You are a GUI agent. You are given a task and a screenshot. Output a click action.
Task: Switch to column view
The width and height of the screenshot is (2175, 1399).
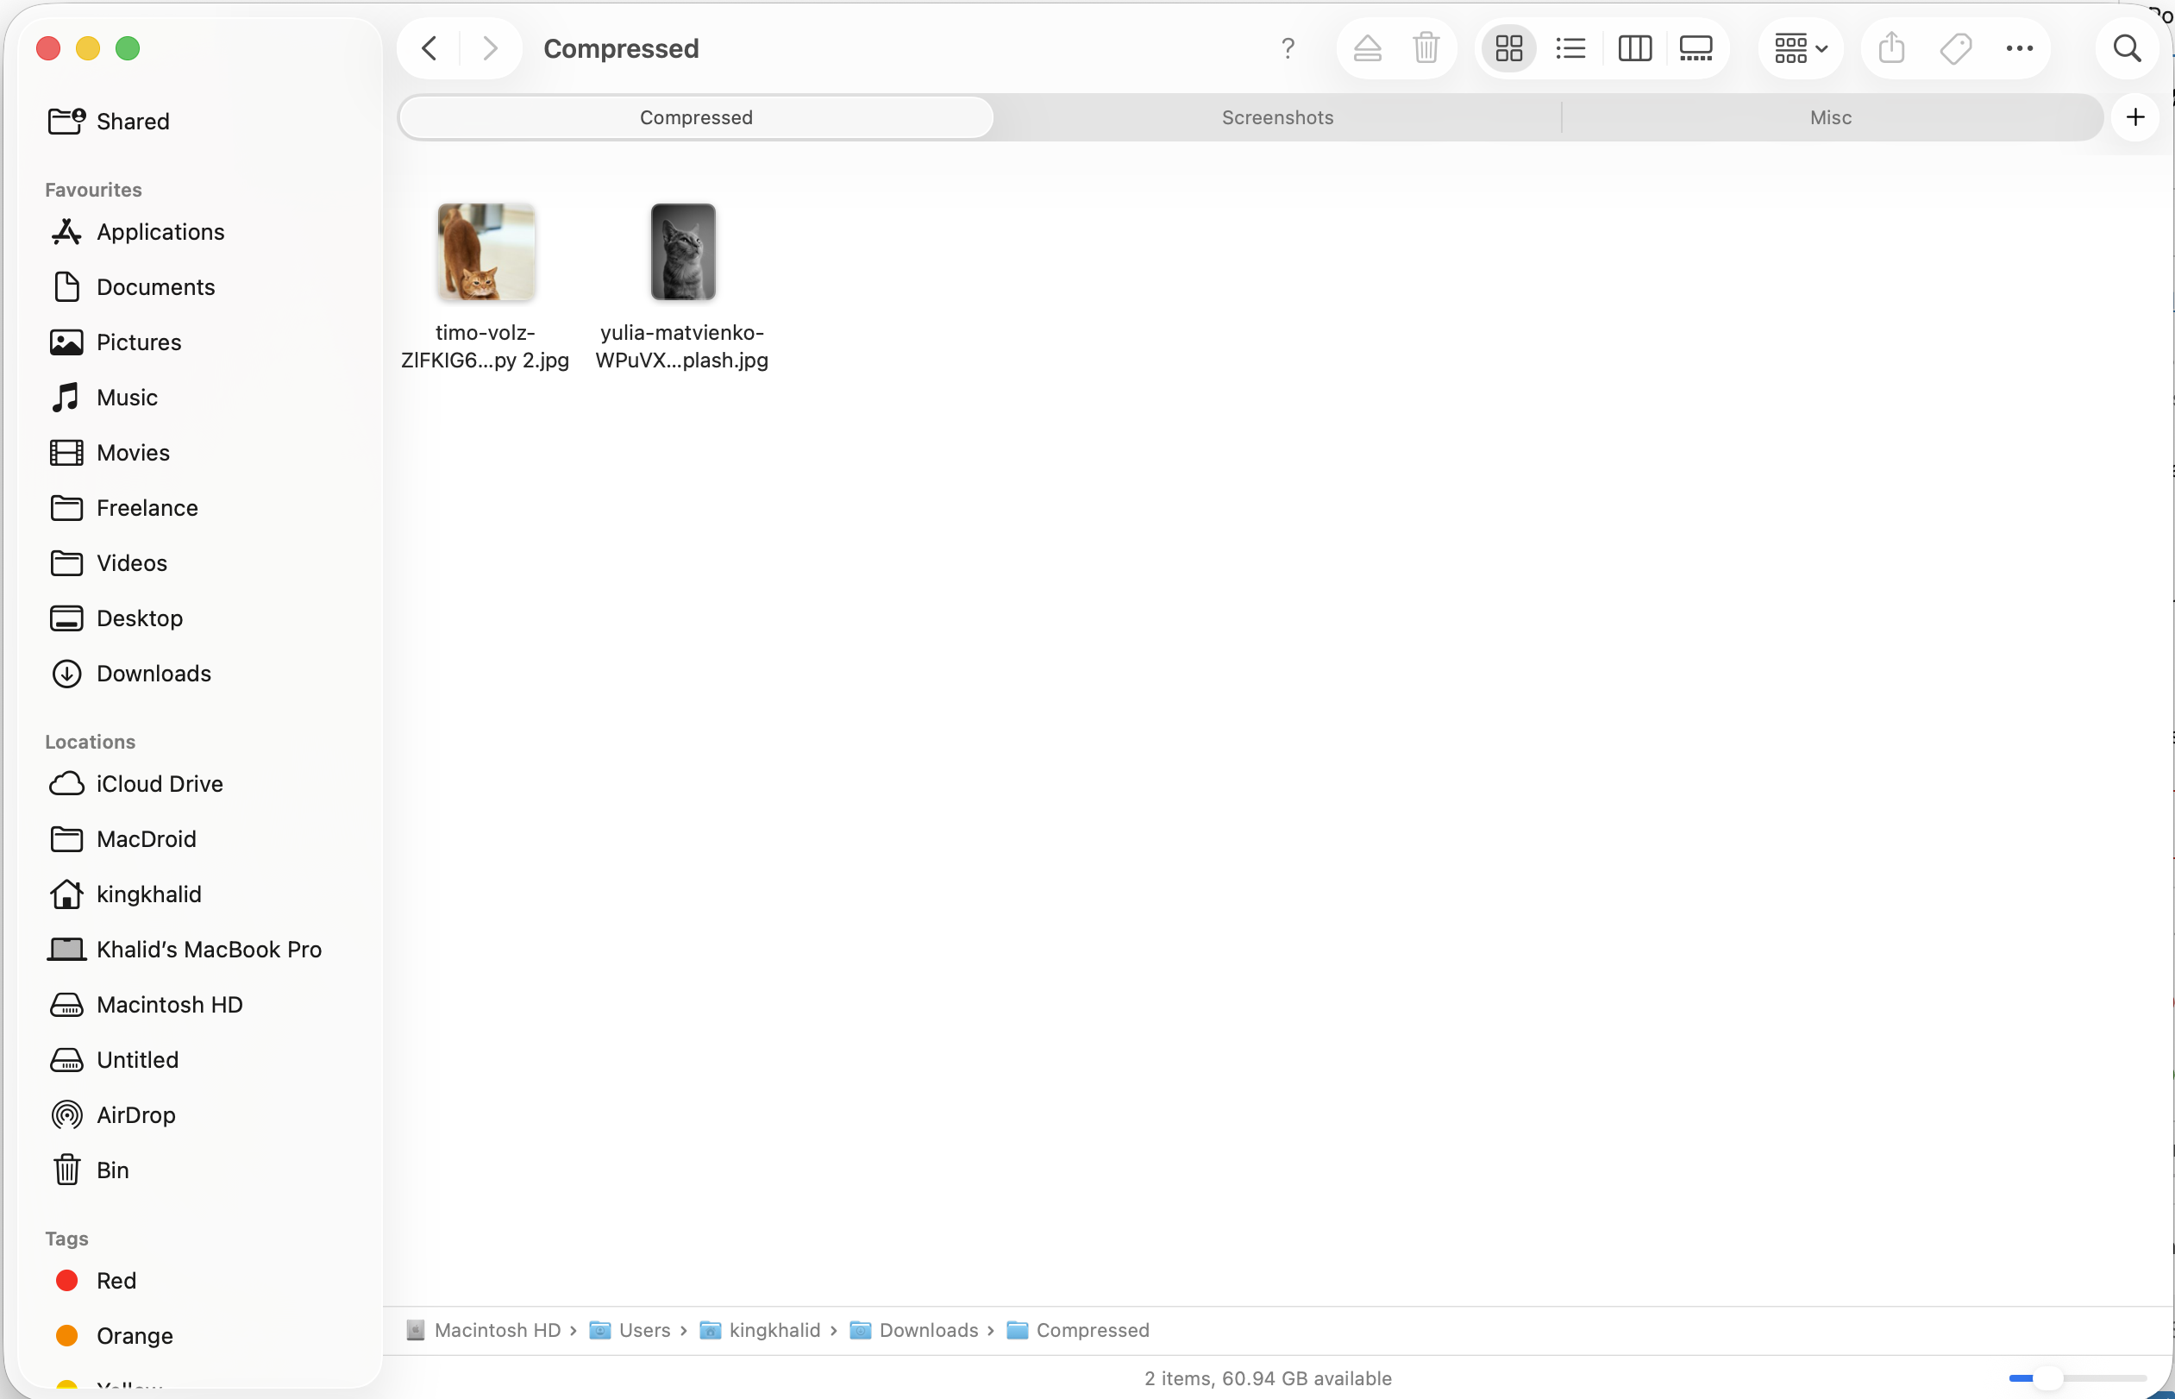point(1633,48)
